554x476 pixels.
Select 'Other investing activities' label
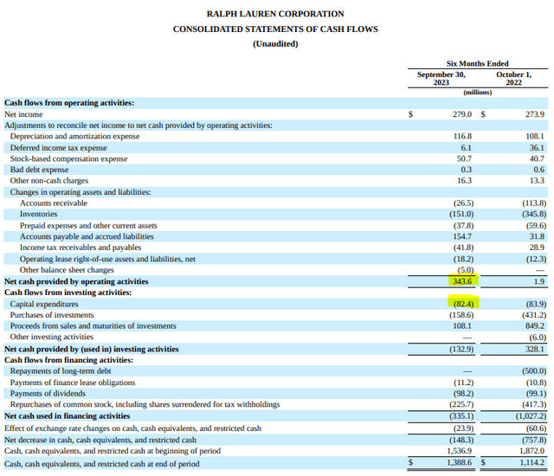pyautogui.click(x=52, y=337)
